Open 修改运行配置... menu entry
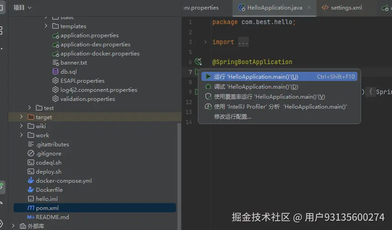 tap(279, 116)
